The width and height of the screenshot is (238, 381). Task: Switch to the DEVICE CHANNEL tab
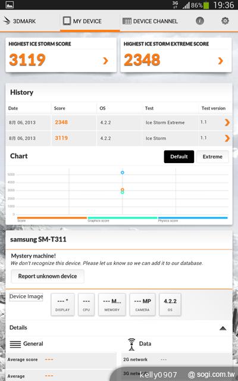click(150, 21)
